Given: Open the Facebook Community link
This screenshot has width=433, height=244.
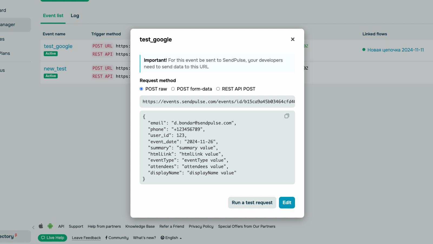Looking at the screenshot, I should point(117,238).
